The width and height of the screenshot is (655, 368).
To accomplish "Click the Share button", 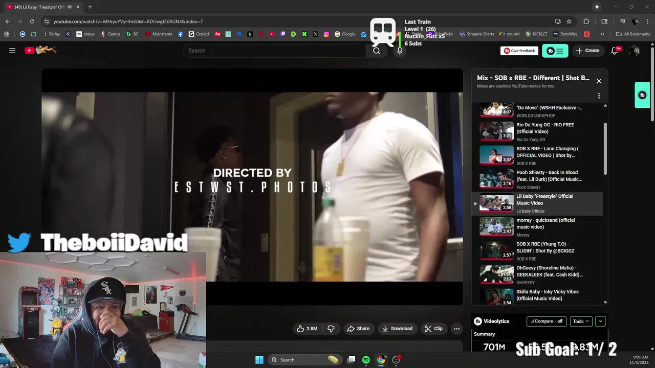I will 358,329.
